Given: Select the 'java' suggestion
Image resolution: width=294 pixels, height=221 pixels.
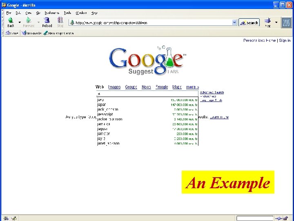Looking at the screenshot, I should [x=147, y=100].
